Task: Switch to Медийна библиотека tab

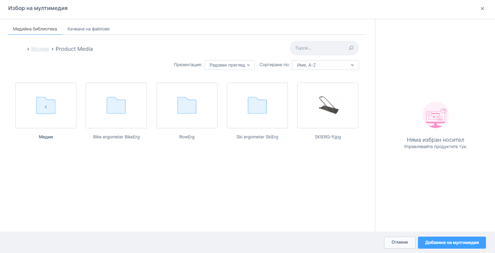Action: pyautogui.click(x=35, y=29)
